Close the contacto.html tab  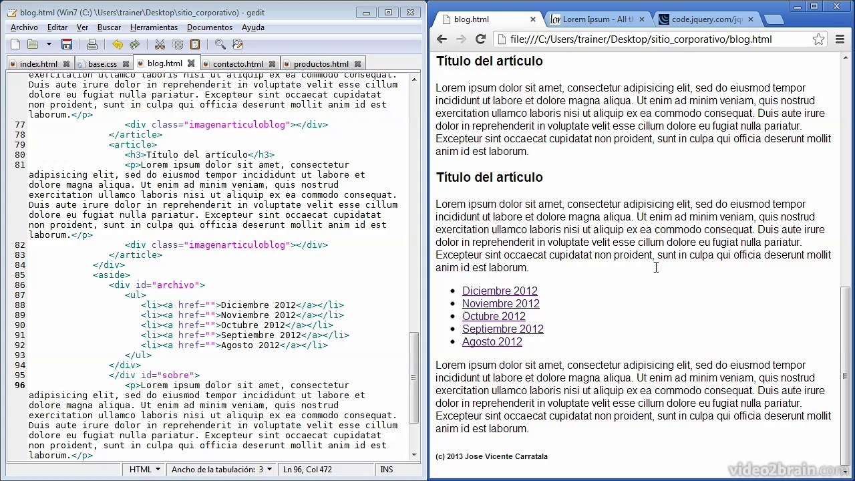point(272,64)
